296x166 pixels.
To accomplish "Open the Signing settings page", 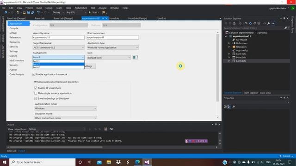I will click(x=13, y=56).
